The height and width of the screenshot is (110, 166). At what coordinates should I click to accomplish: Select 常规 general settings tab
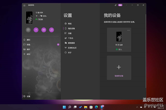tap(69, 24)
